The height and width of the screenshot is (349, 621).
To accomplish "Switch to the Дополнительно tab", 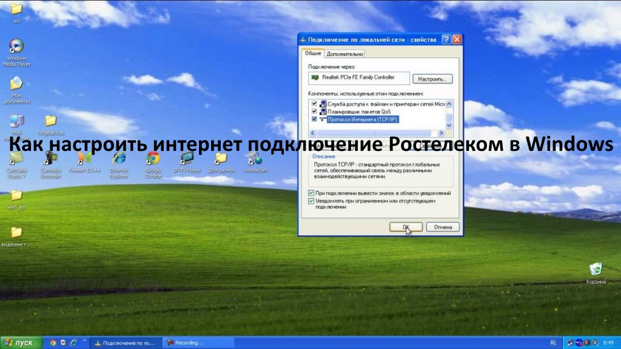I will click(343, 53).
